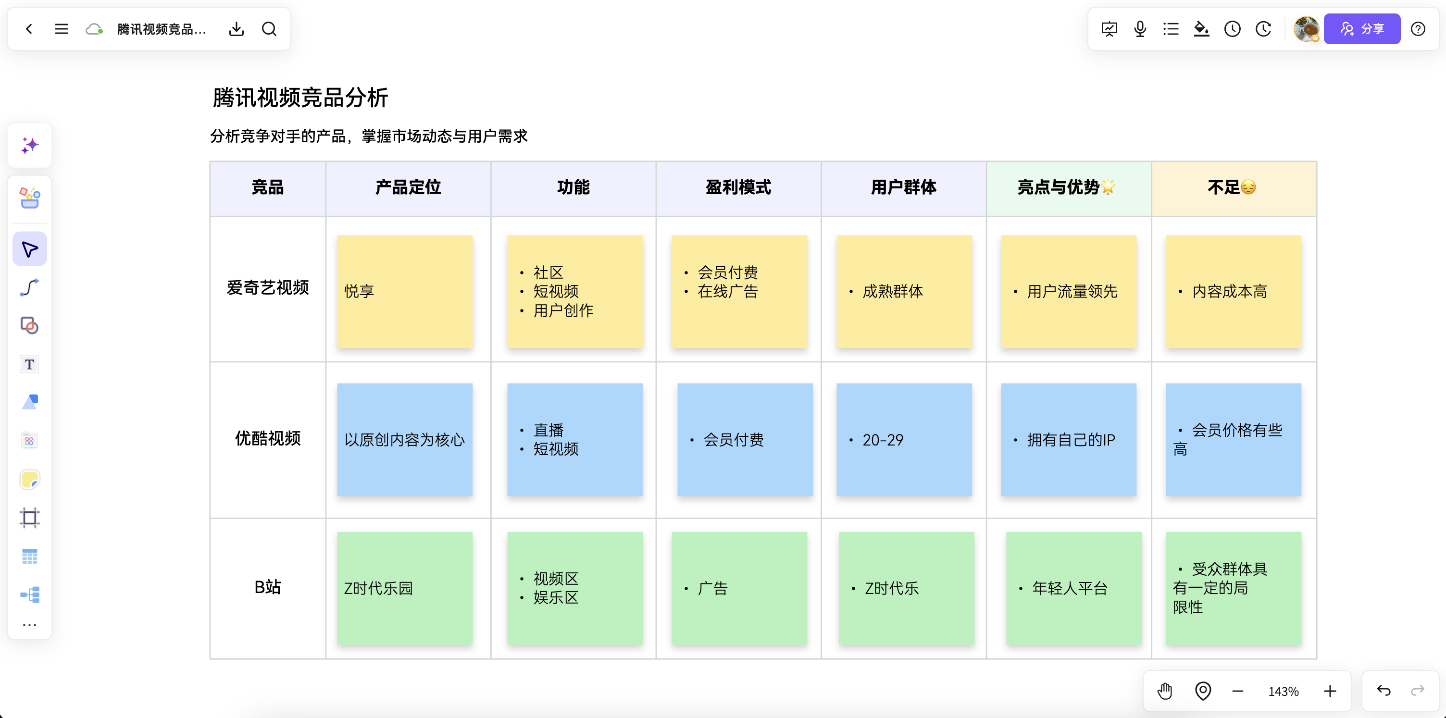The width and height of the screenshot is (1446, 718).
Task: Select the text T tool
Action: pyautogui.click(x=30, y=364)
